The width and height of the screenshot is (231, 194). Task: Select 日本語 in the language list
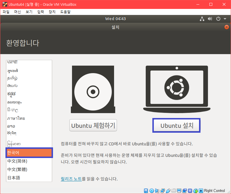[x=29, y=178]
